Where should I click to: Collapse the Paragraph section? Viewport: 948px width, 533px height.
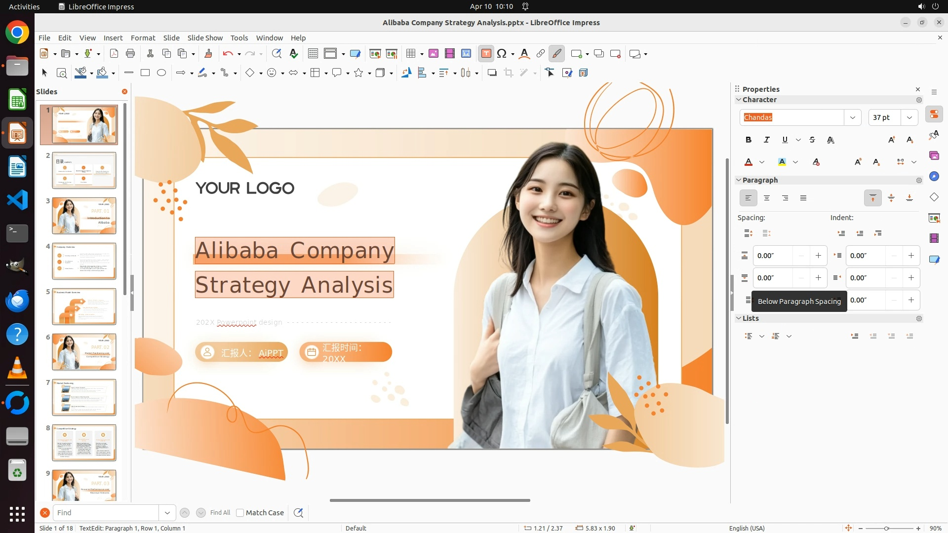739,180
